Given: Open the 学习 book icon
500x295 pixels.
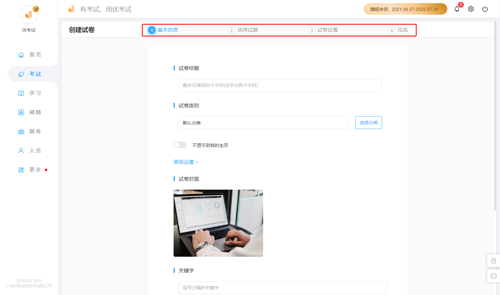Looking at the screenshot, I should click(21, 93).
